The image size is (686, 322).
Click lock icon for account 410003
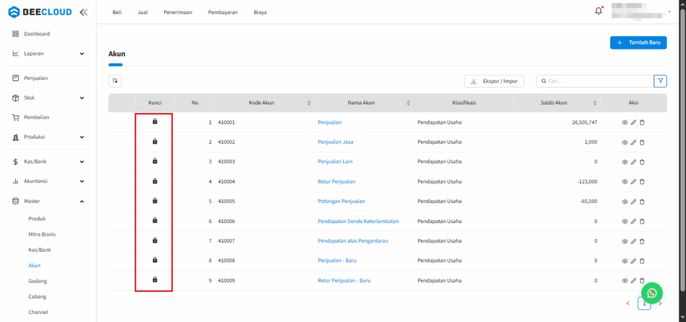(155, 161)
